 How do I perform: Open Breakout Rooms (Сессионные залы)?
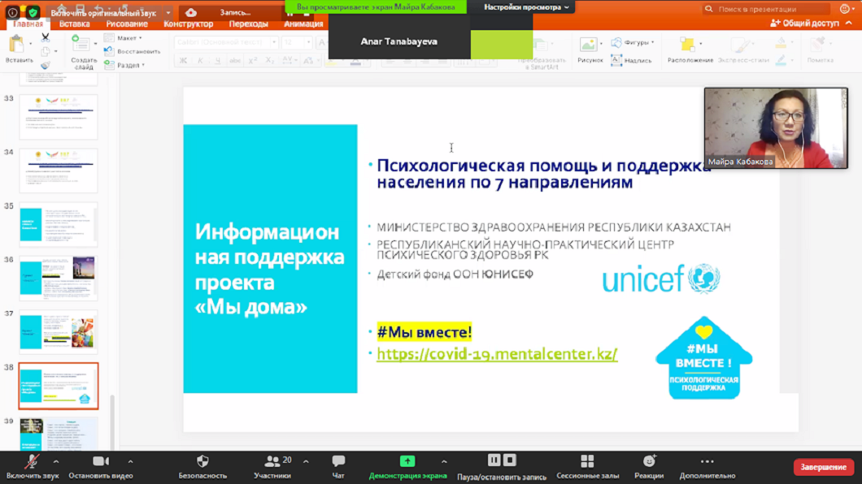coord(587,461)
